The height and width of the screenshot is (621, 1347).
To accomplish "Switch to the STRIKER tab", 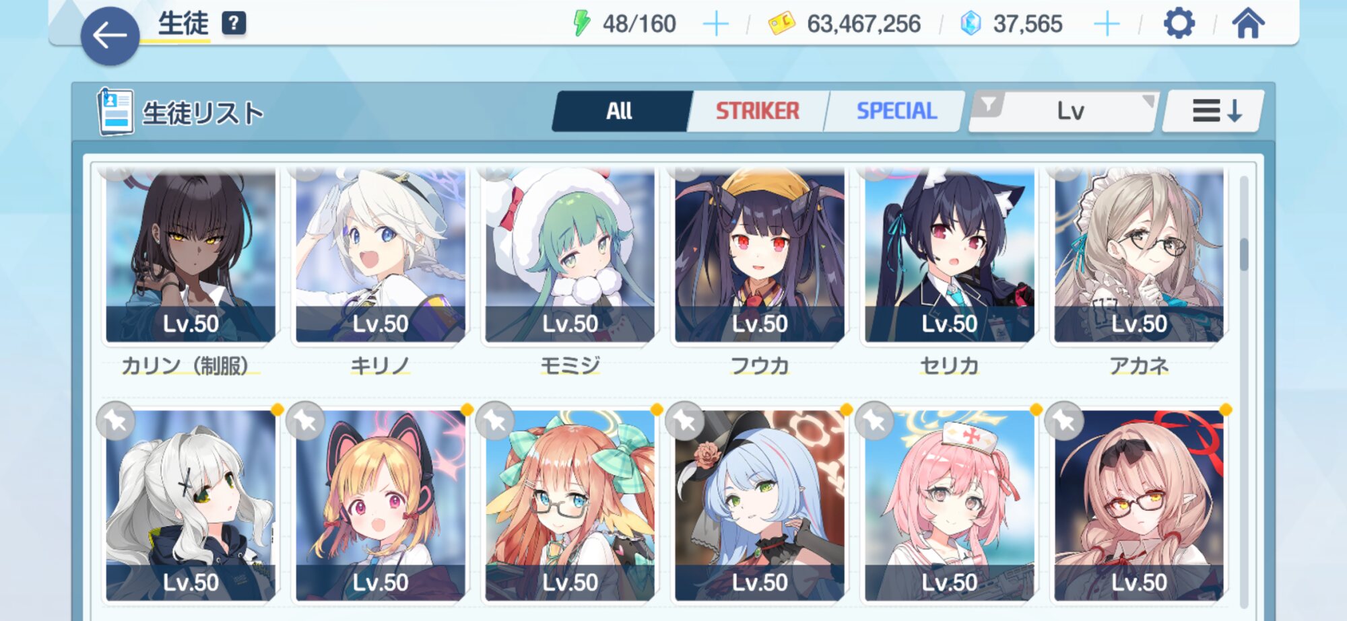I will pos(757,111).
